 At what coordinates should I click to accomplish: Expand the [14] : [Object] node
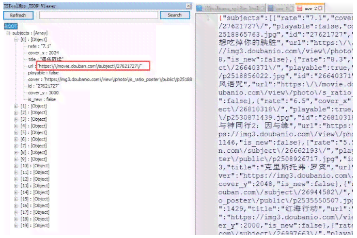click(x=16, y=193)
